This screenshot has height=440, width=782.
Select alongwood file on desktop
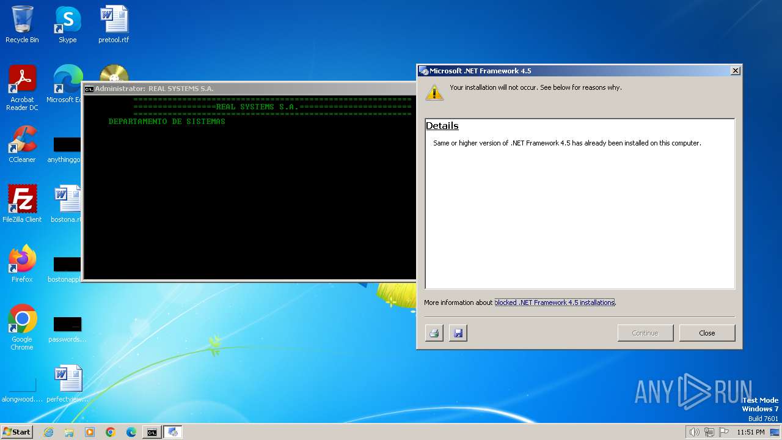pos(22,389)
